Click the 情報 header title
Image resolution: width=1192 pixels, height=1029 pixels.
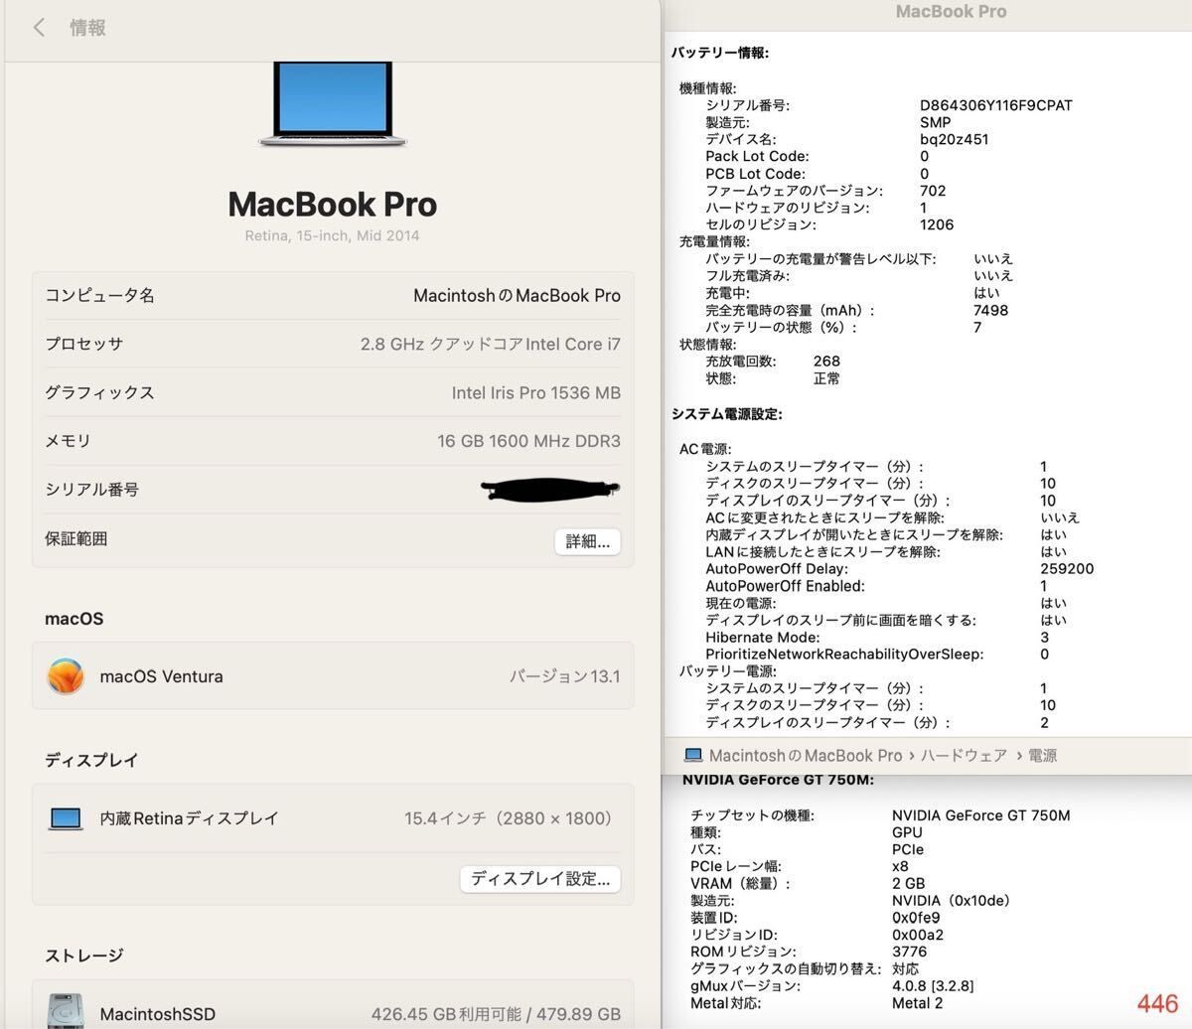[x=87, y=28]
